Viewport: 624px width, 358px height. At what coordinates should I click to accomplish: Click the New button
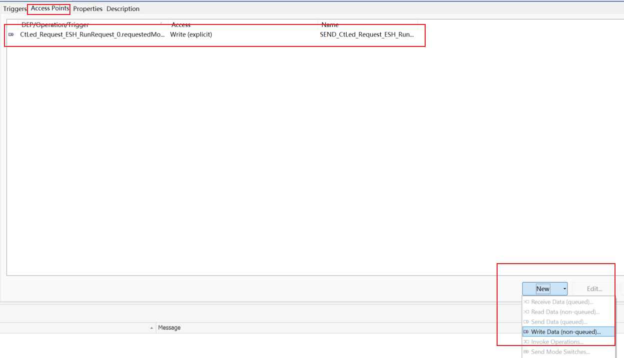(x=543, y=289)
